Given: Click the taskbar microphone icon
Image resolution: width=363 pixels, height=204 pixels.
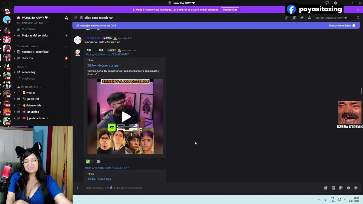Looking at the screenshot, I should [x=325, y=199].
